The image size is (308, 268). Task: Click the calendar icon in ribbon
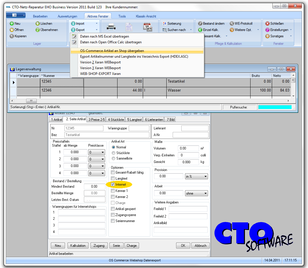pos(147,27)
